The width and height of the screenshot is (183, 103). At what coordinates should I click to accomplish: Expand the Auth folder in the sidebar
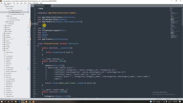(6, 16)
